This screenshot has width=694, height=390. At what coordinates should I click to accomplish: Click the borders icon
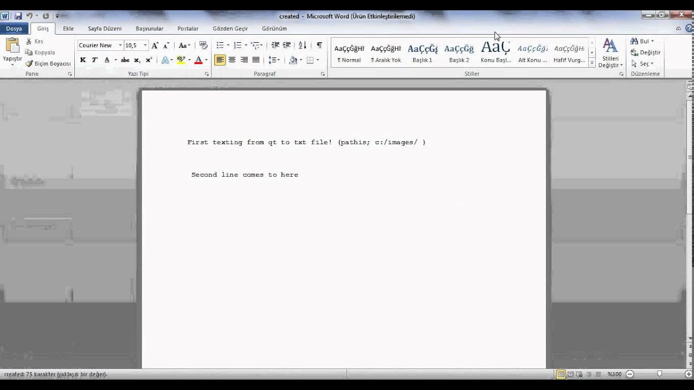[310, 60]
